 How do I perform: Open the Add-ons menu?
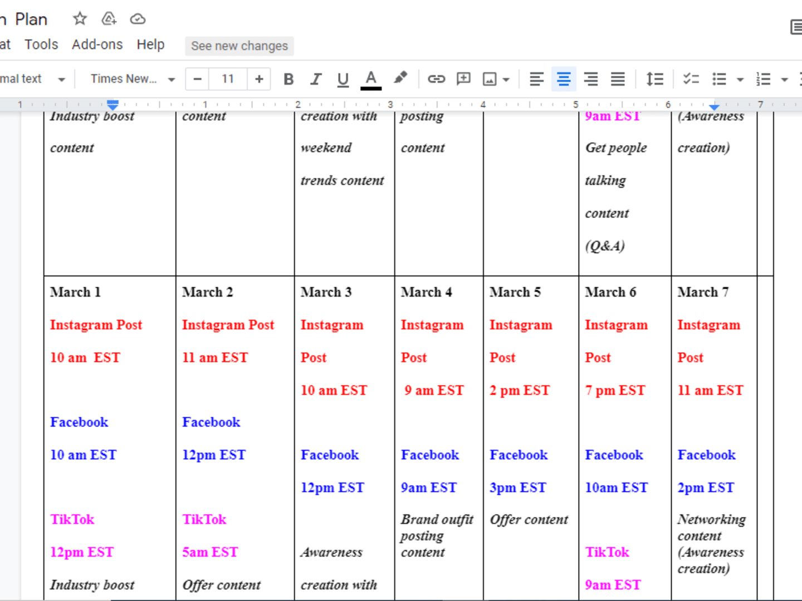click(97, 45)
